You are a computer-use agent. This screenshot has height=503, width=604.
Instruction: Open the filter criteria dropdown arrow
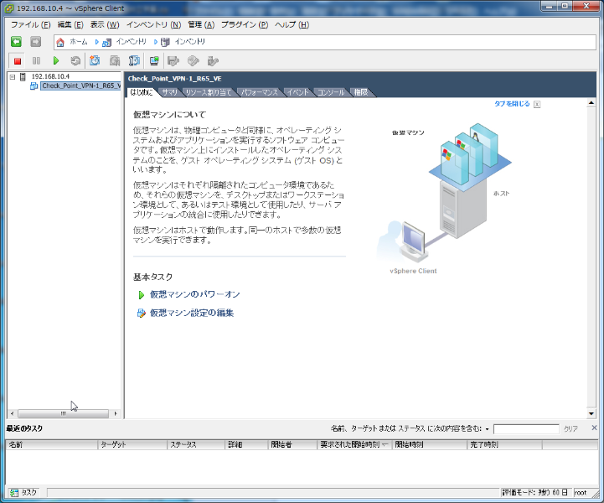coord(487,429)
